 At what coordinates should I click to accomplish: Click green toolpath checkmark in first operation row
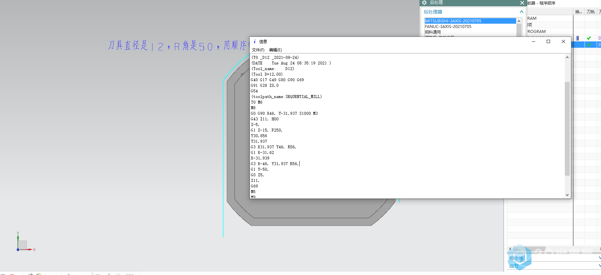(589, 38)
